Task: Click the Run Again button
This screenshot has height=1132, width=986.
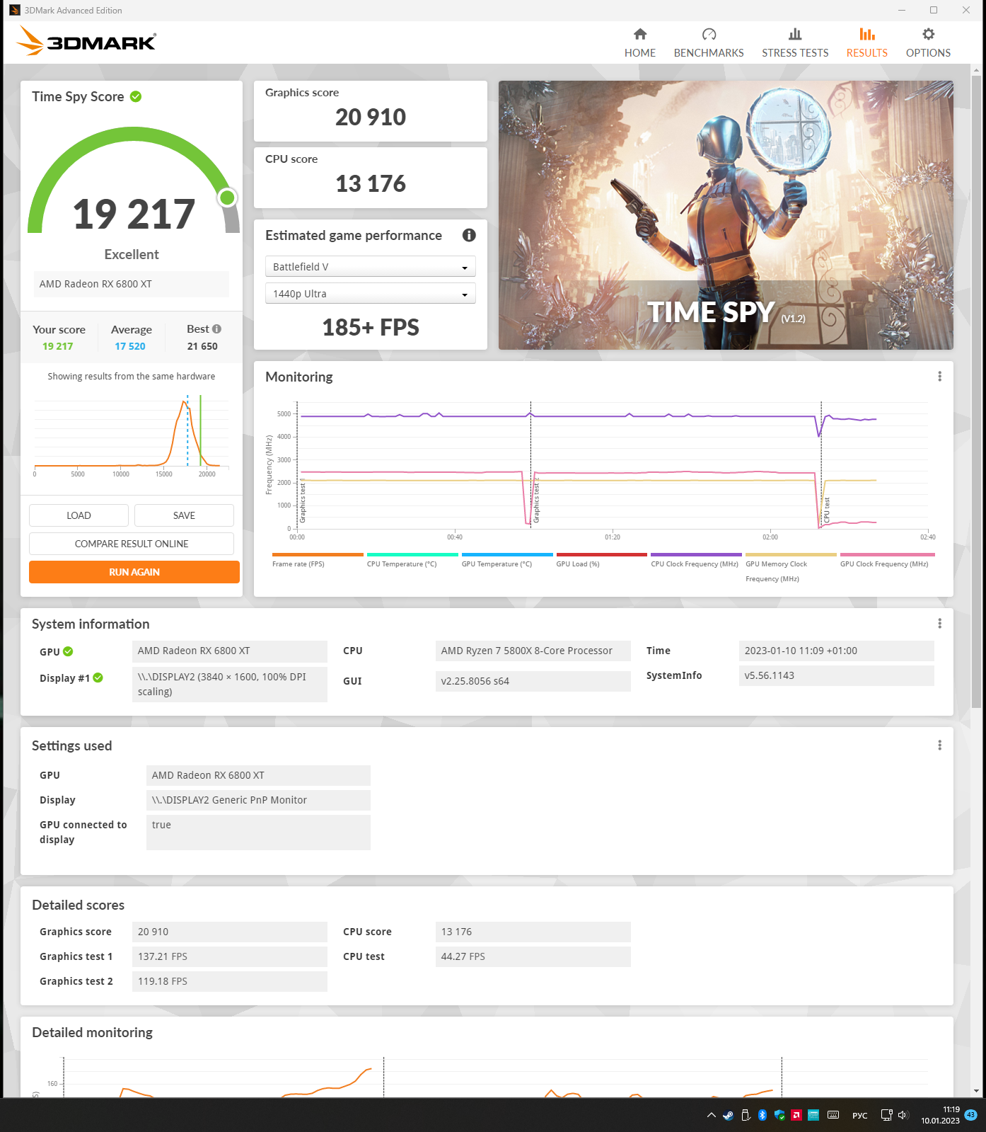Action: 134,572
